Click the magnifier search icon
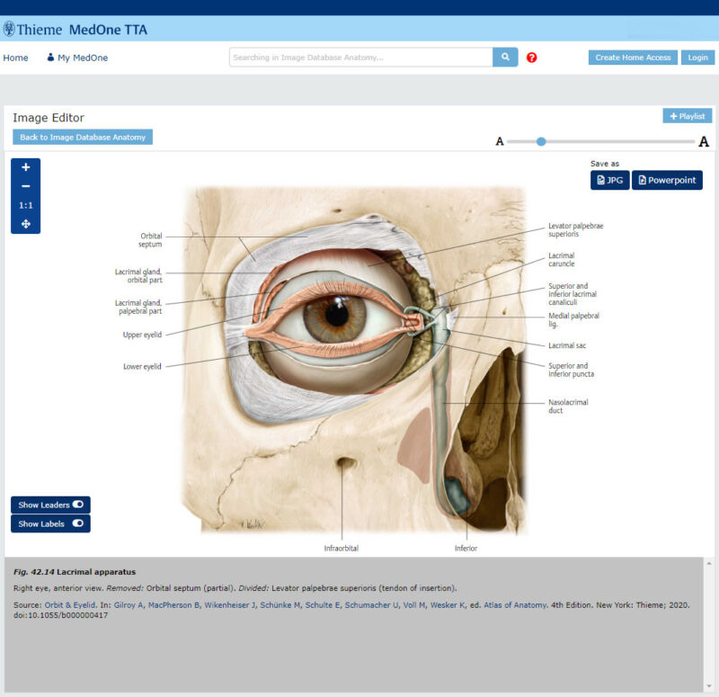Screen dimensions: 719x697 505,58
